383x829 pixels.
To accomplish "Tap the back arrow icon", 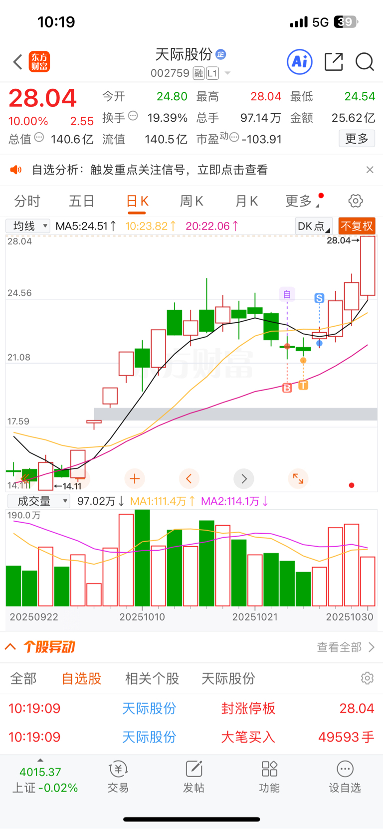I will pos(18,62).
